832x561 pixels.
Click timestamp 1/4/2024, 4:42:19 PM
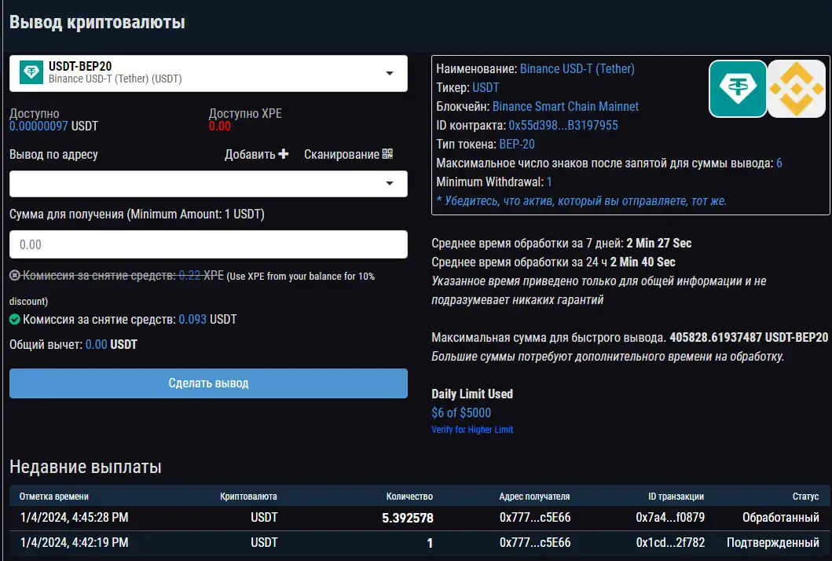tap(75, 542)
